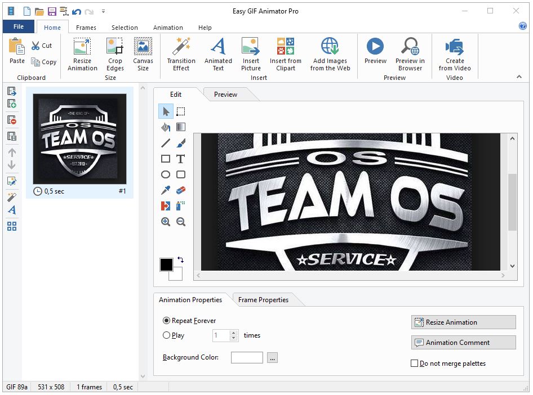Click the insert blank frame sidebar icon
533x395 pixels.
12,104
